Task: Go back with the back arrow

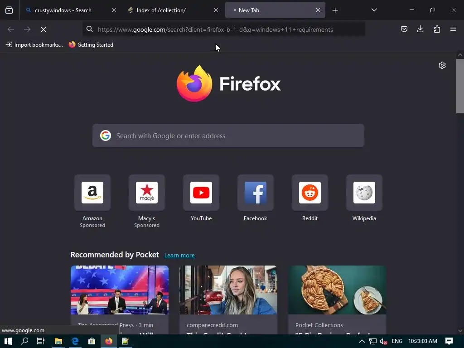Action: click(11, 29)
